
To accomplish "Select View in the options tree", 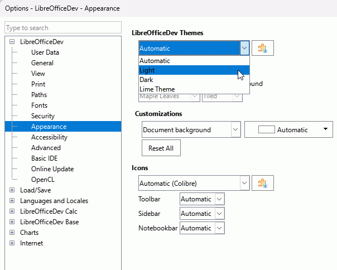I will (x=38, y=73).
